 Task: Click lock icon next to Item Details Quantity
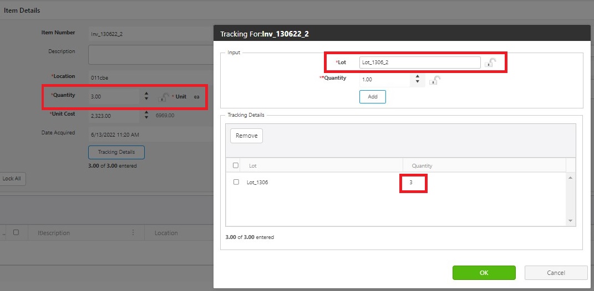click(x=163, y=97)
